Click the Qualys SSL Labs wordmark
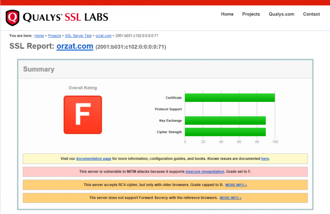Screen dimensions: 330x214 click(66, 17)
